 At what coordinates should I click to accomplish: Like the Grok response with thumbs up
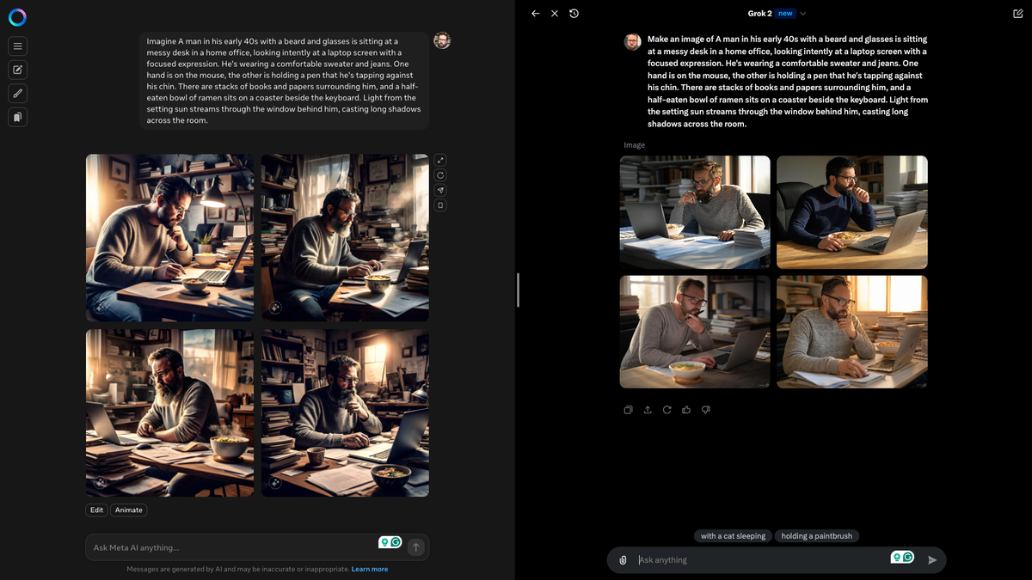click(x=686, y=410)
